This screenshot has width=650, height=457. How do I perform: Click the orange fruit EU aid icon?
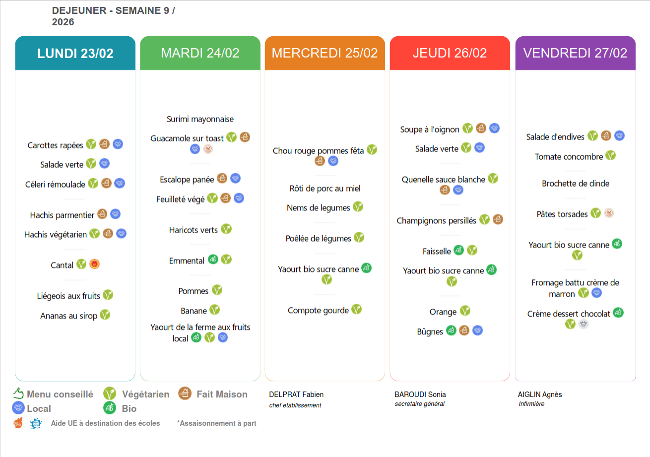[x=18, y=423]
